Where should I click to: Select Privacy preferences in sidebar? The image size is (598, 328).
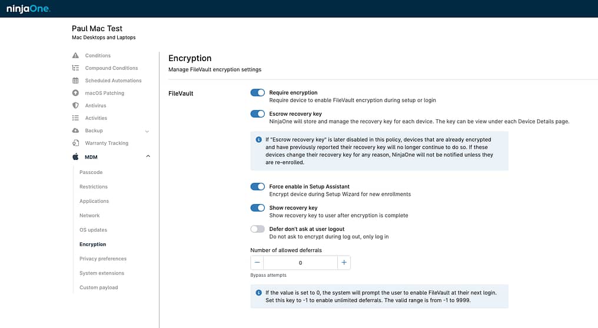[103, 259]
